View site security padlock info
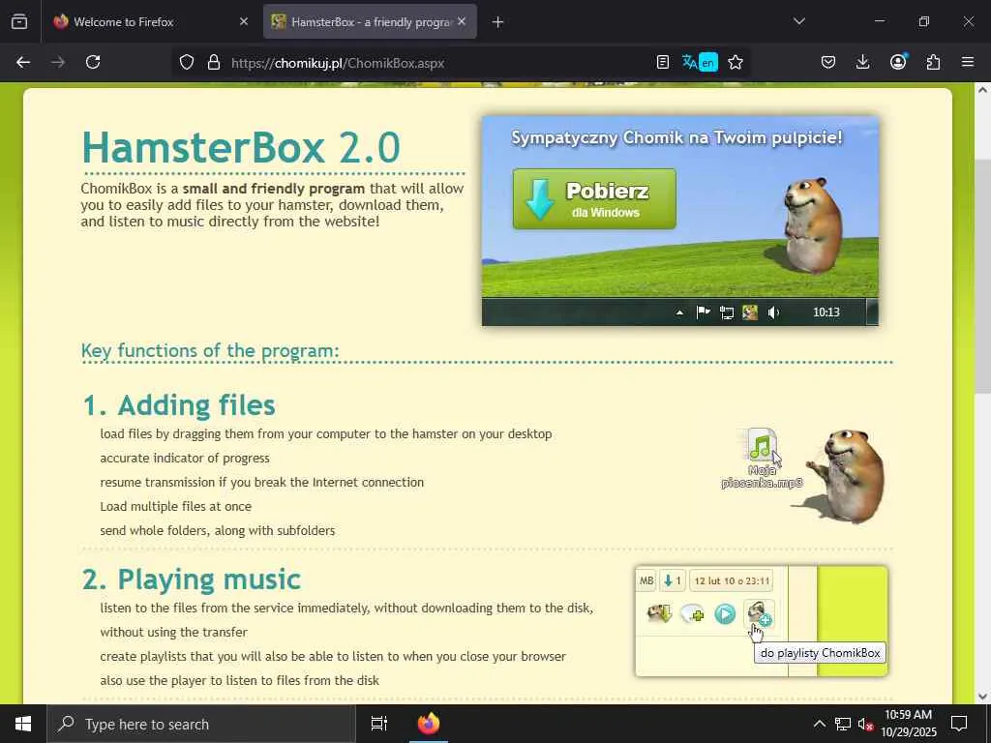 [x=214, y=63]
